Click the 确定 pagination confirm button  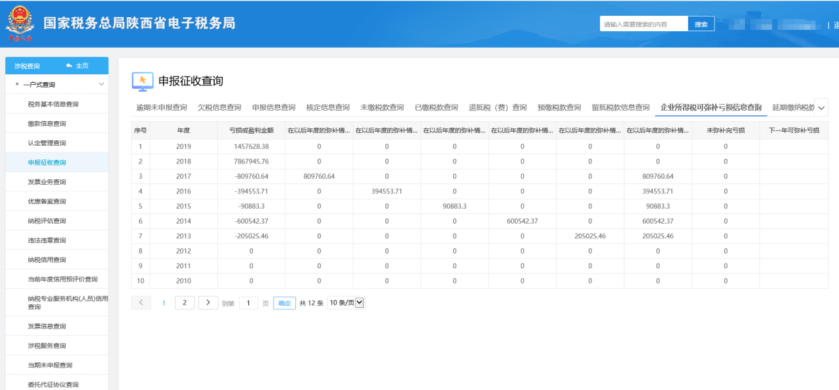pyautogui.click(x=284, y=303)
